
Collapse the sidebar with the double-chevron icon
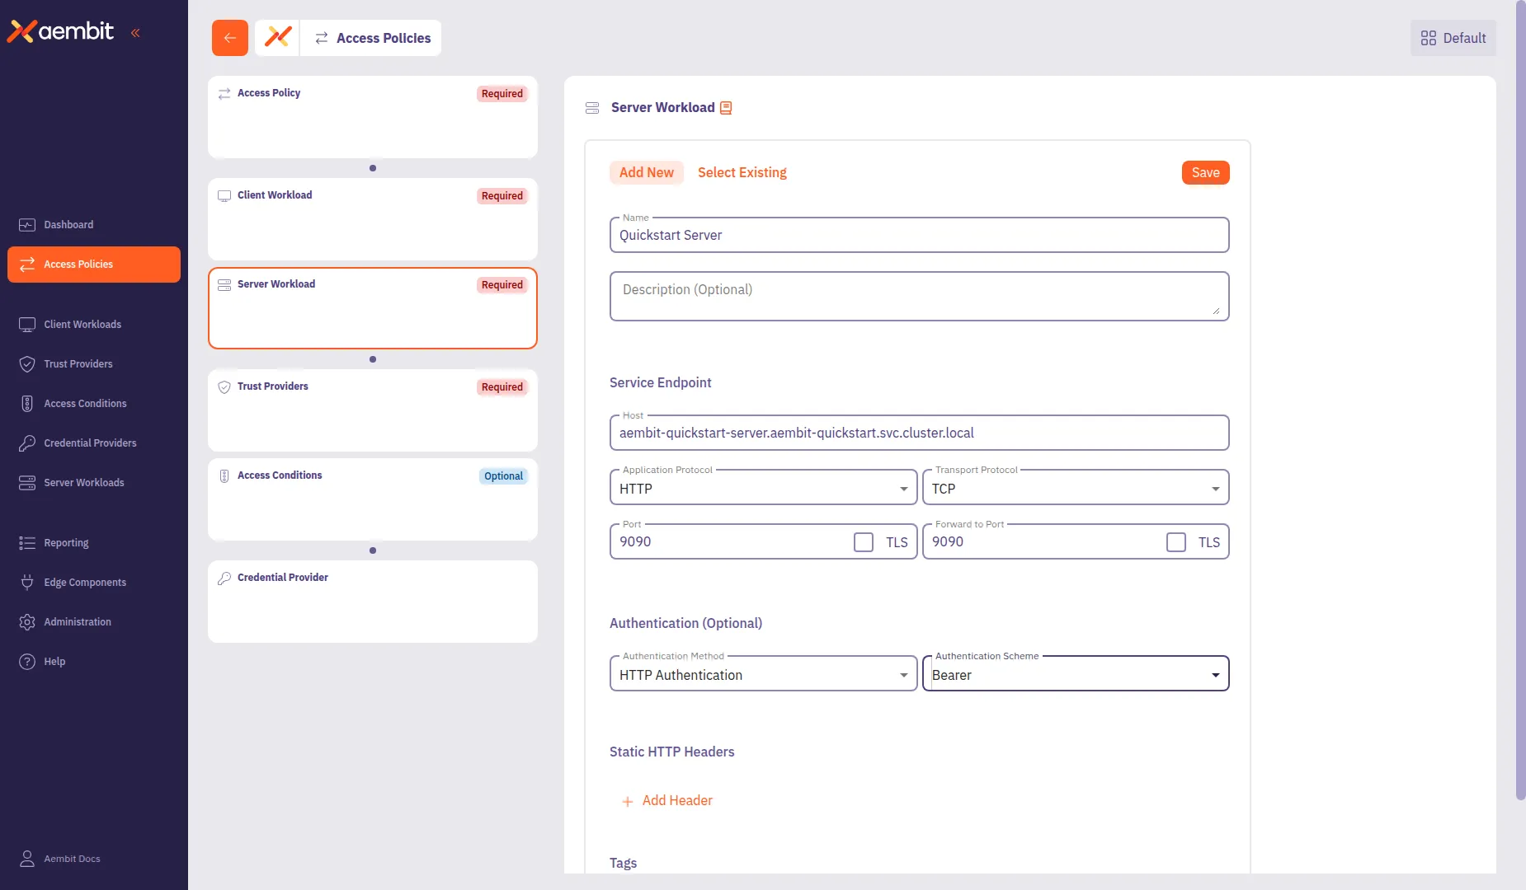pyautogui.click(x=136, y=32)
